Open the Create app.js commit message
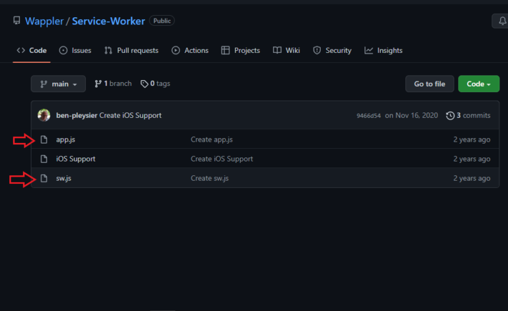Viewport: 508px width, 311px height. (x=212, y=140)
